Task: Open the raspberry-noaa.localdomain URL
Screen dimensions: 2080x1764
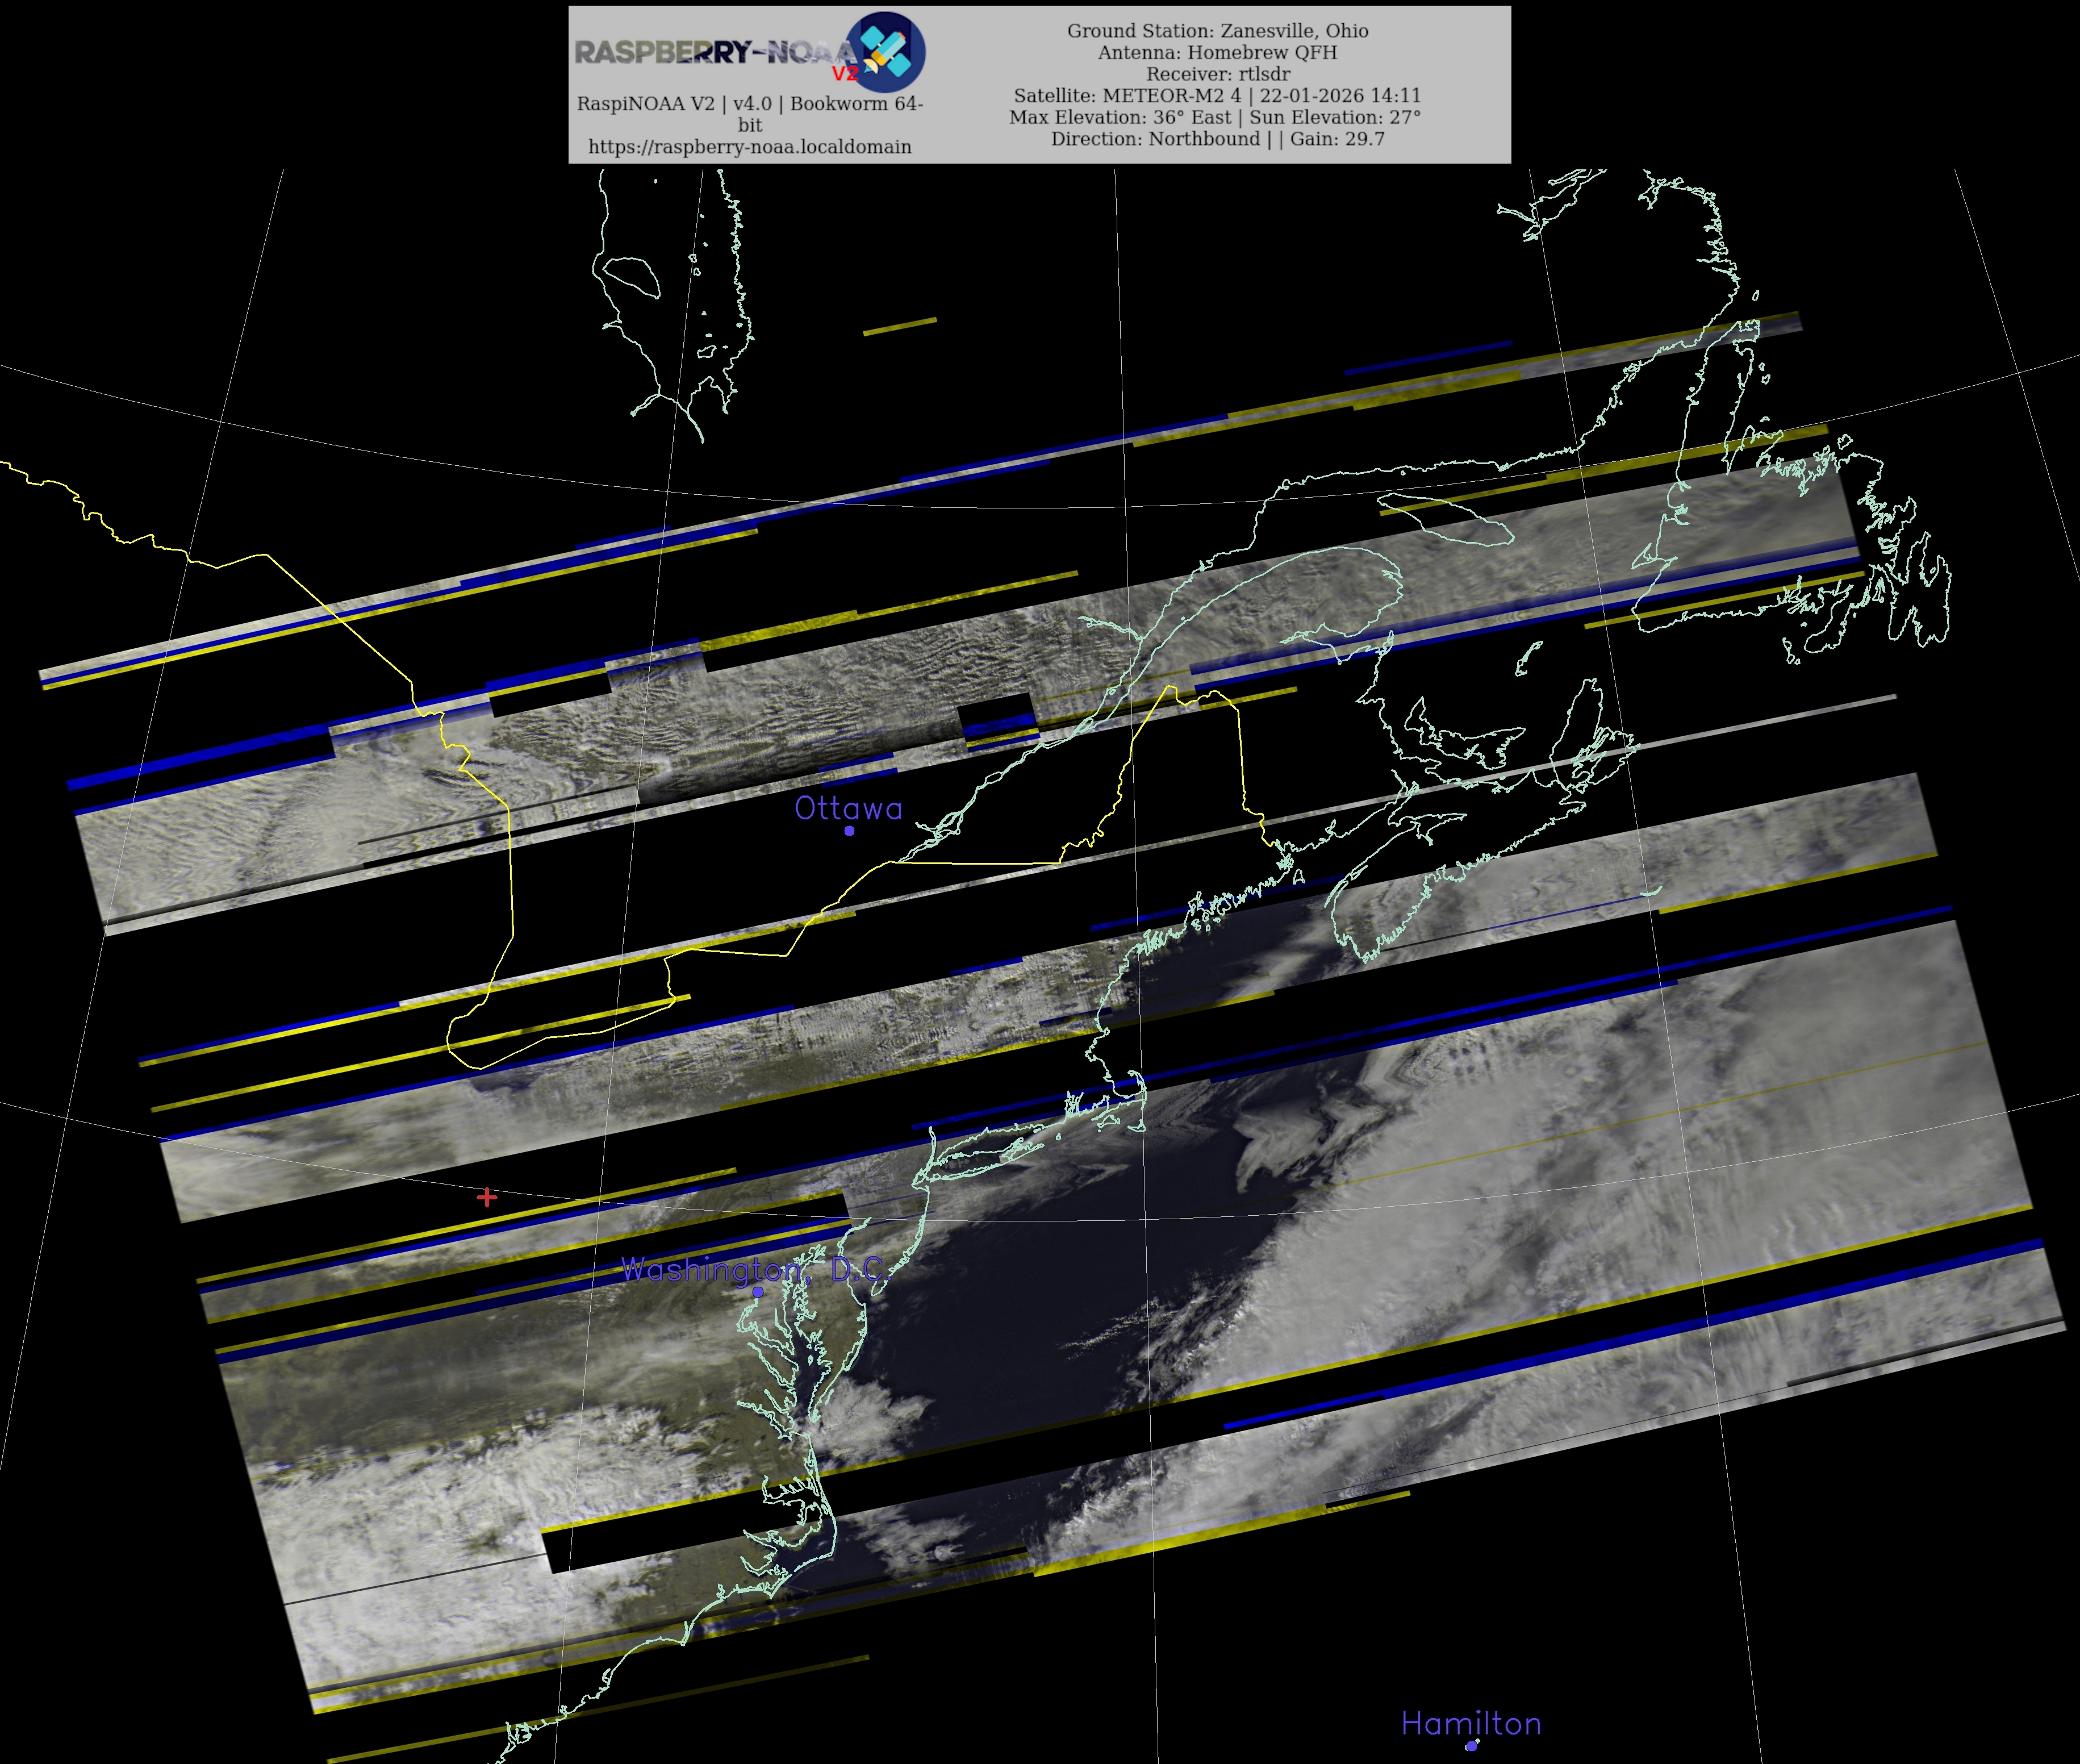Action: pos(750,147)
